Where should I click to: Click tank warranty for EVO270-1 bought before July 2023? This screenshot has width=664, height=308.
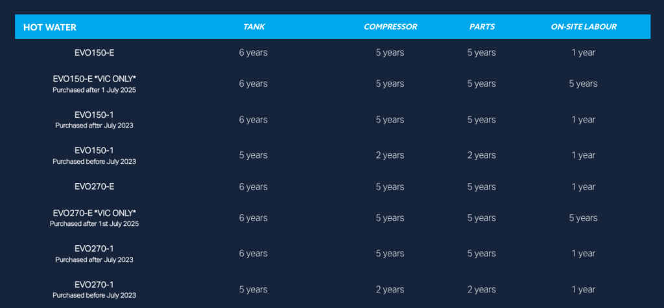tap(253, 289)
